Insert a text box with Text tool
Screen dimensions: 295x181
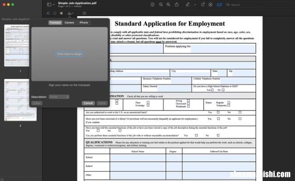click(84, 13)
